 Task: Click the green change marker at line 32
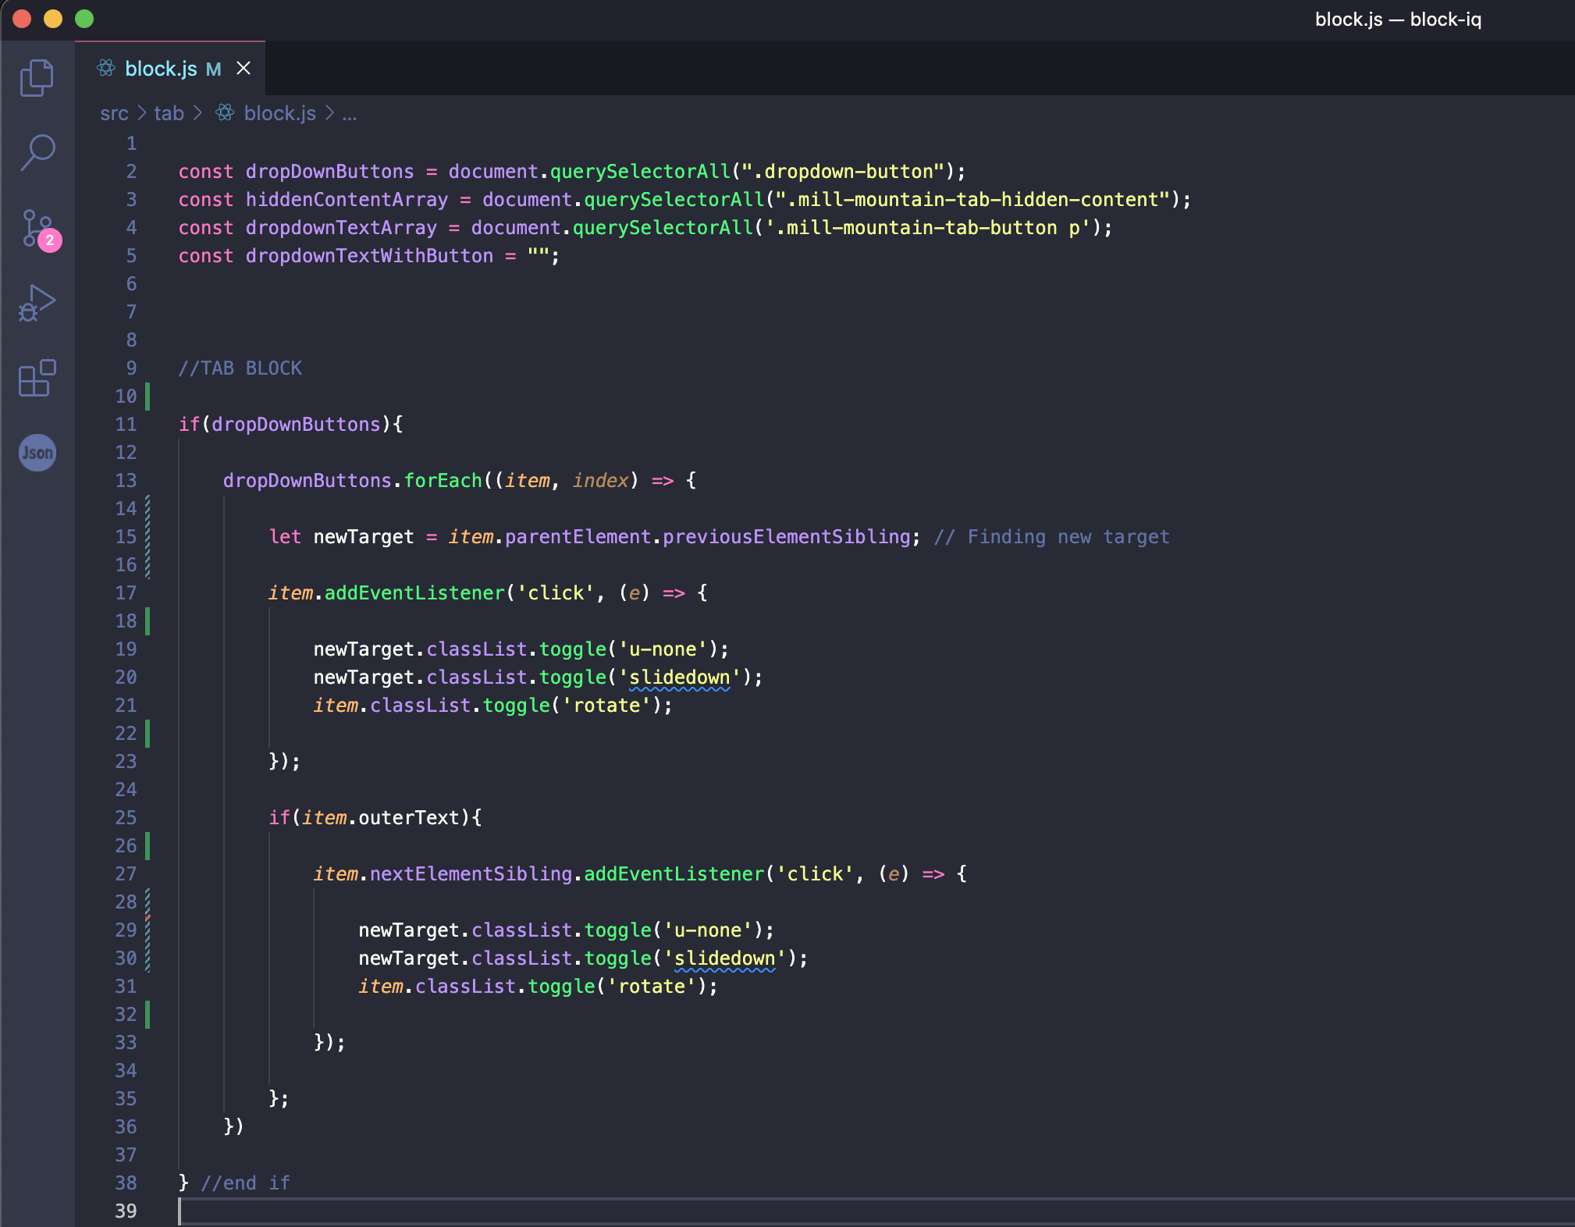click(x=148, y=1015)
